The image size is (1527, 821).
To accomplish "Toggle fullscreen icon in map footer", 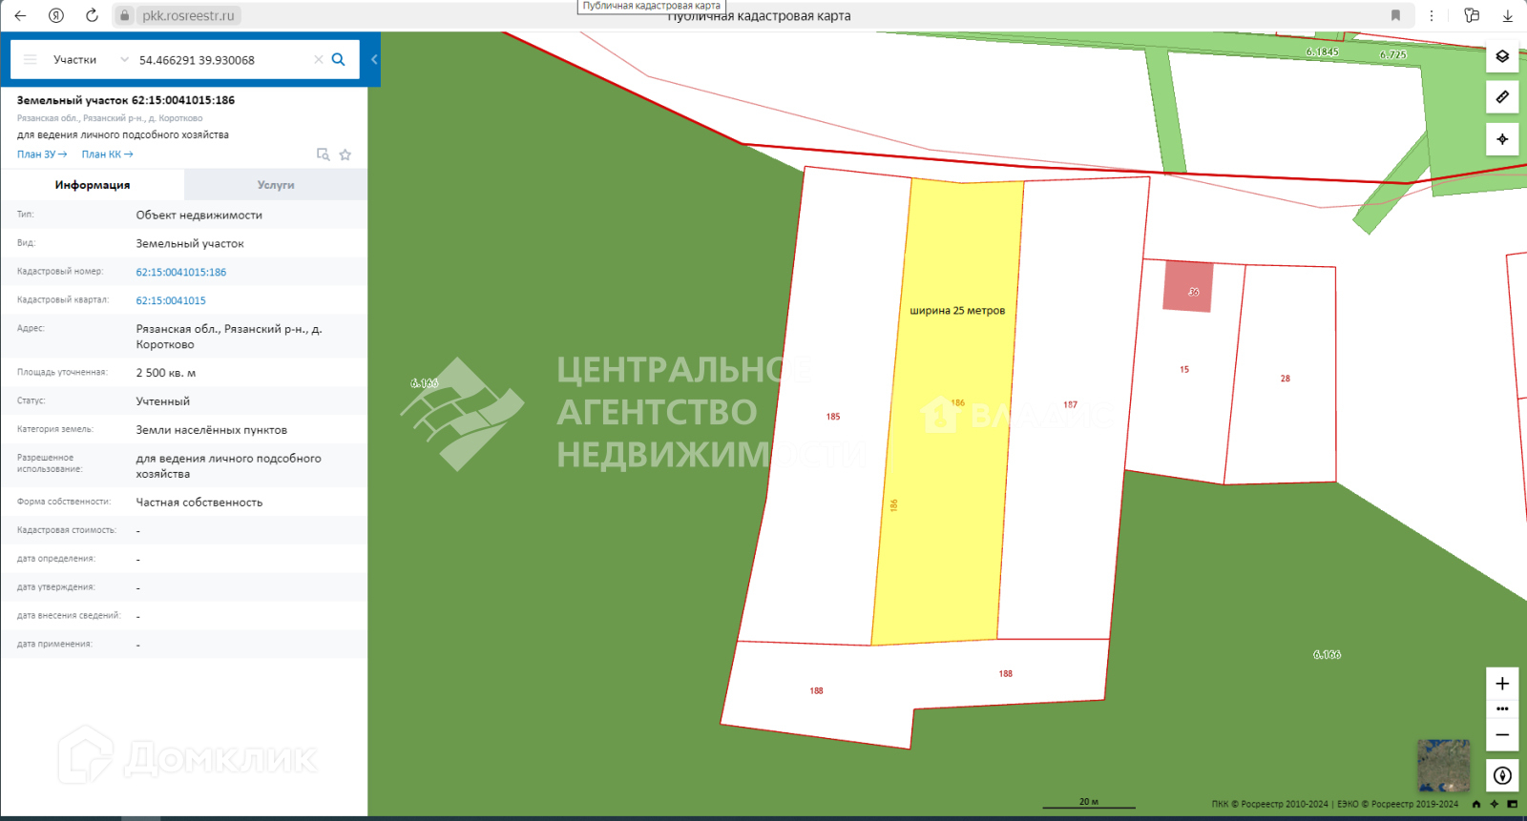I will pos(1512,804).
